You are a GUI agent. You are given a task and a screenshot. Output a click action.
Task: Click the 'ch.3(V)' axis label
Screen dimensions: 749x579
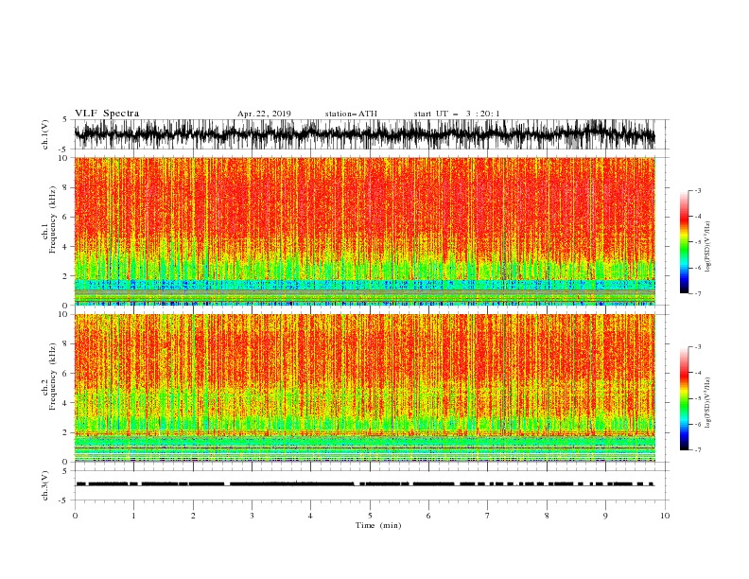pos(45,485)
